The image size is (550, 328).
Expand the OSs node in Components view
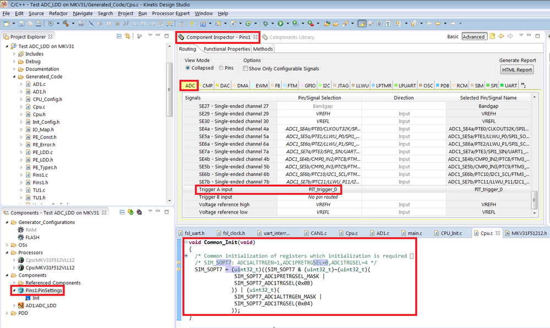[7, 245]
